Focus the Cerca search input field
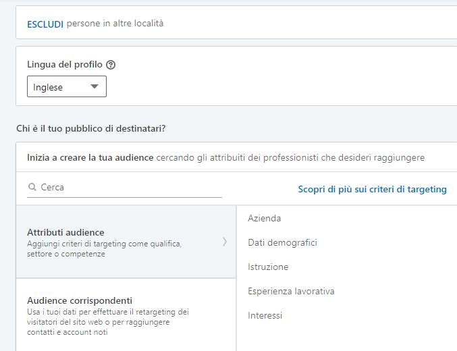 128,188
